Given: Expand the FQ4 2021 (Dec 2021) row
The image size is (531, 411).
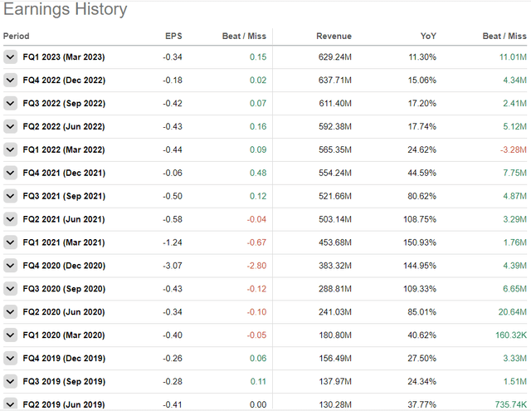Looking at the screenshot, I should click(10, 174).
